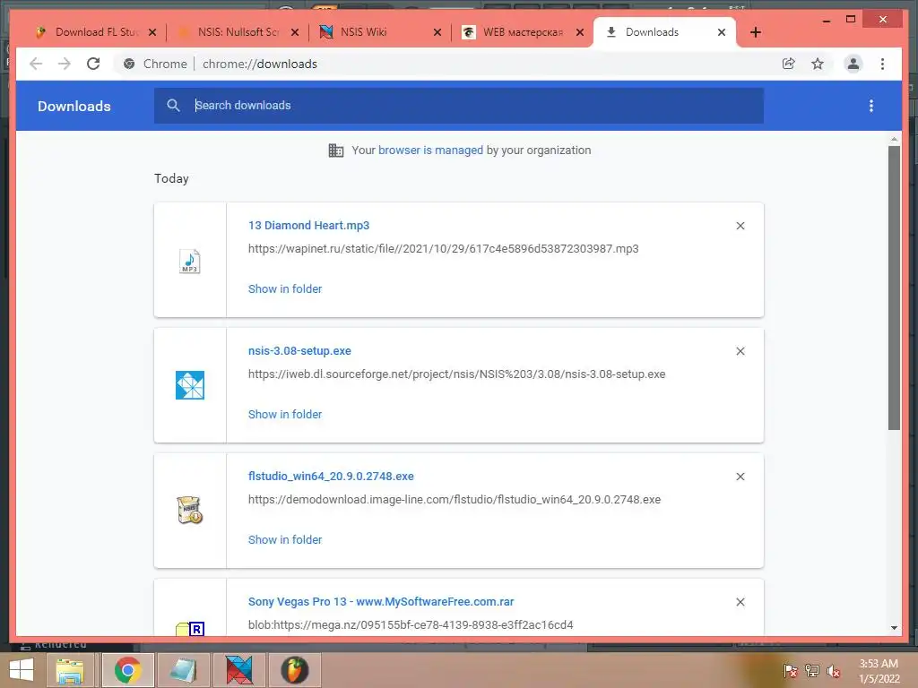Open a new tab with the plus button
Image resolution: width=918 pixels, height=688 pixels.
(755, 32)
